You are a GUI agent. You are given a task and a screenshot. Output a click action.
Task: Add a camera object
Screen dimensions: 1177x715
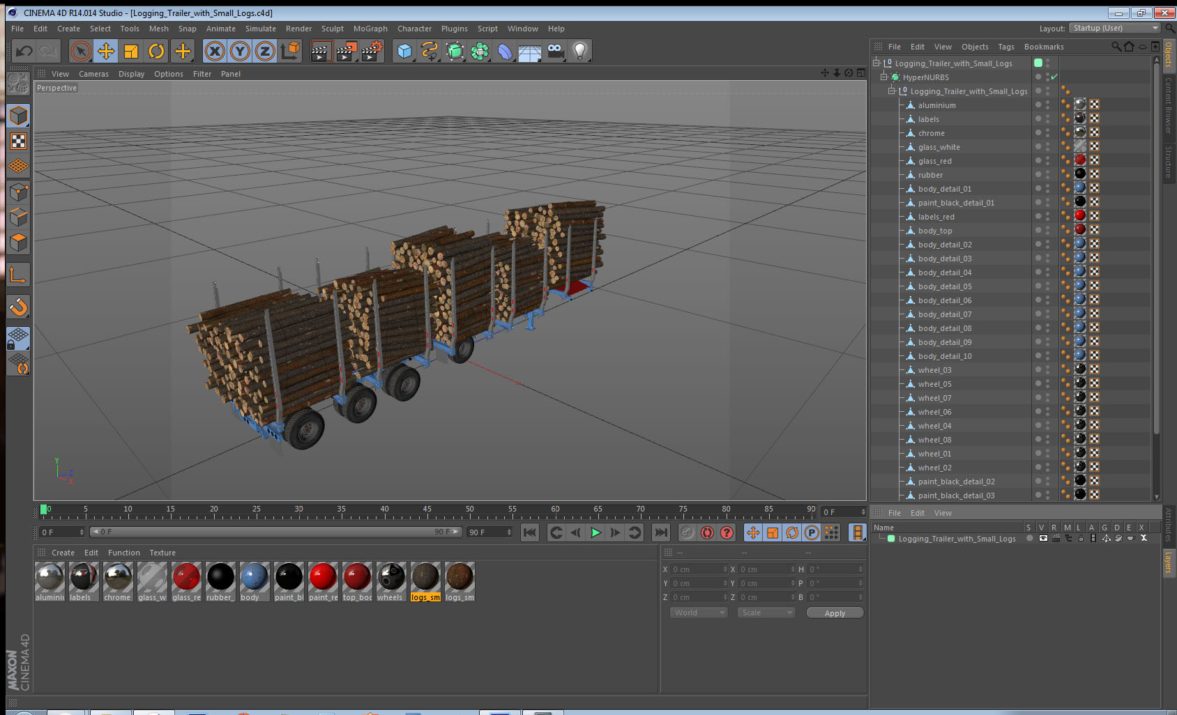[x=555, y=51]
